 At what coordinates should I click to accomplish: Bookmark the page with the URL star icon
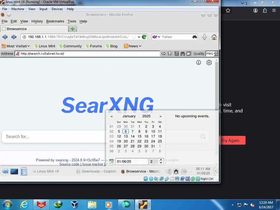[134, 37]
